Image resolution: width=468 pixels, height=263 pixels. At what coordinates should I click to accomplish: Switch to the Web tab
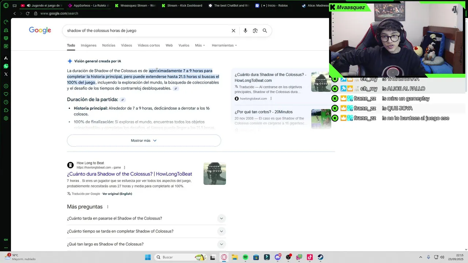[x=169, y=45]
